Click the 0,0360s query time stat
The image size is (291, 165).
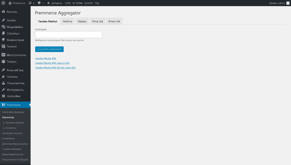pos(88,3)
